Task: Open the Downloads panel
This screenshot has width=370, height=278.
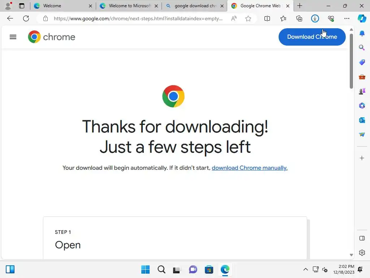Action: click(315, 18)
